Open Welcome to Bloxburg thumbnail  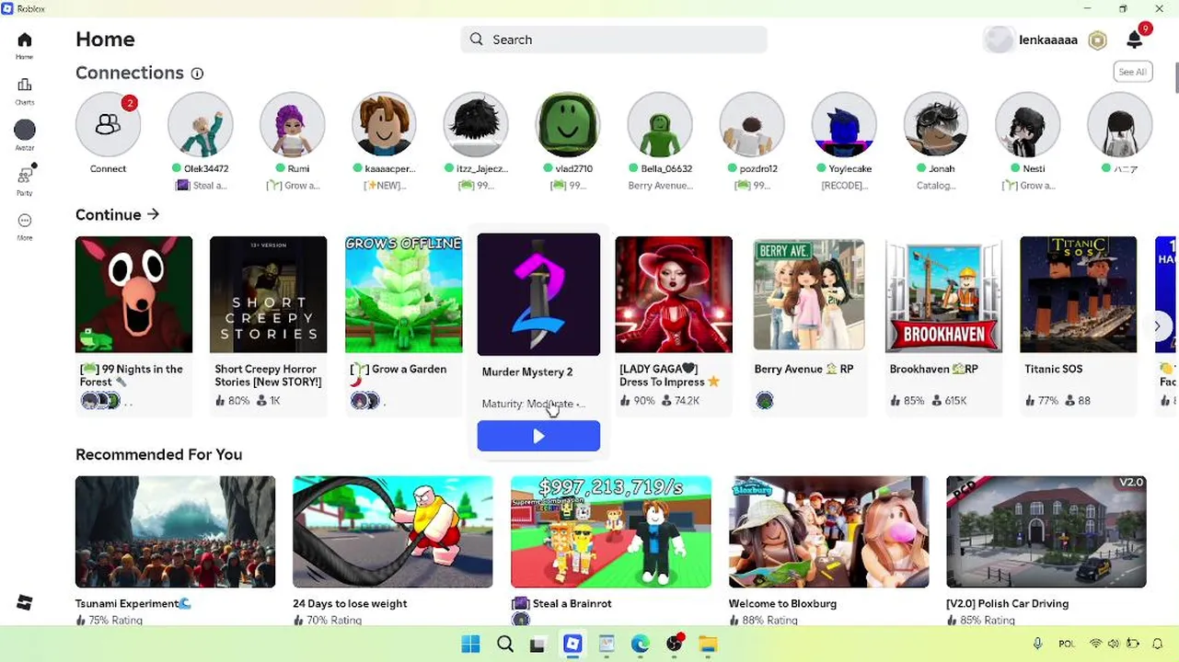(x=828, y=531)
